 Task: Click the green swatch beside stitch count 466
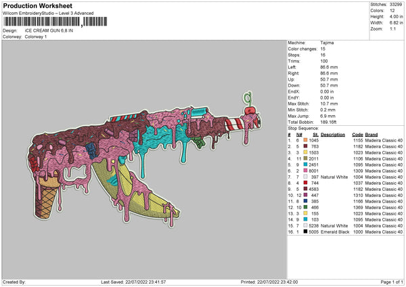[x=306, y=207]
